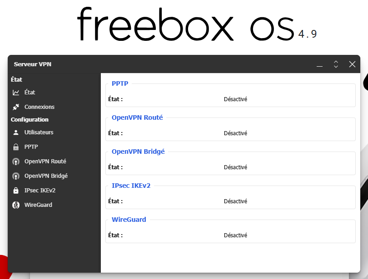368x279 pixels.
Task: Open IPsec IKEv2 configuration entry
Action: (54, 191)
